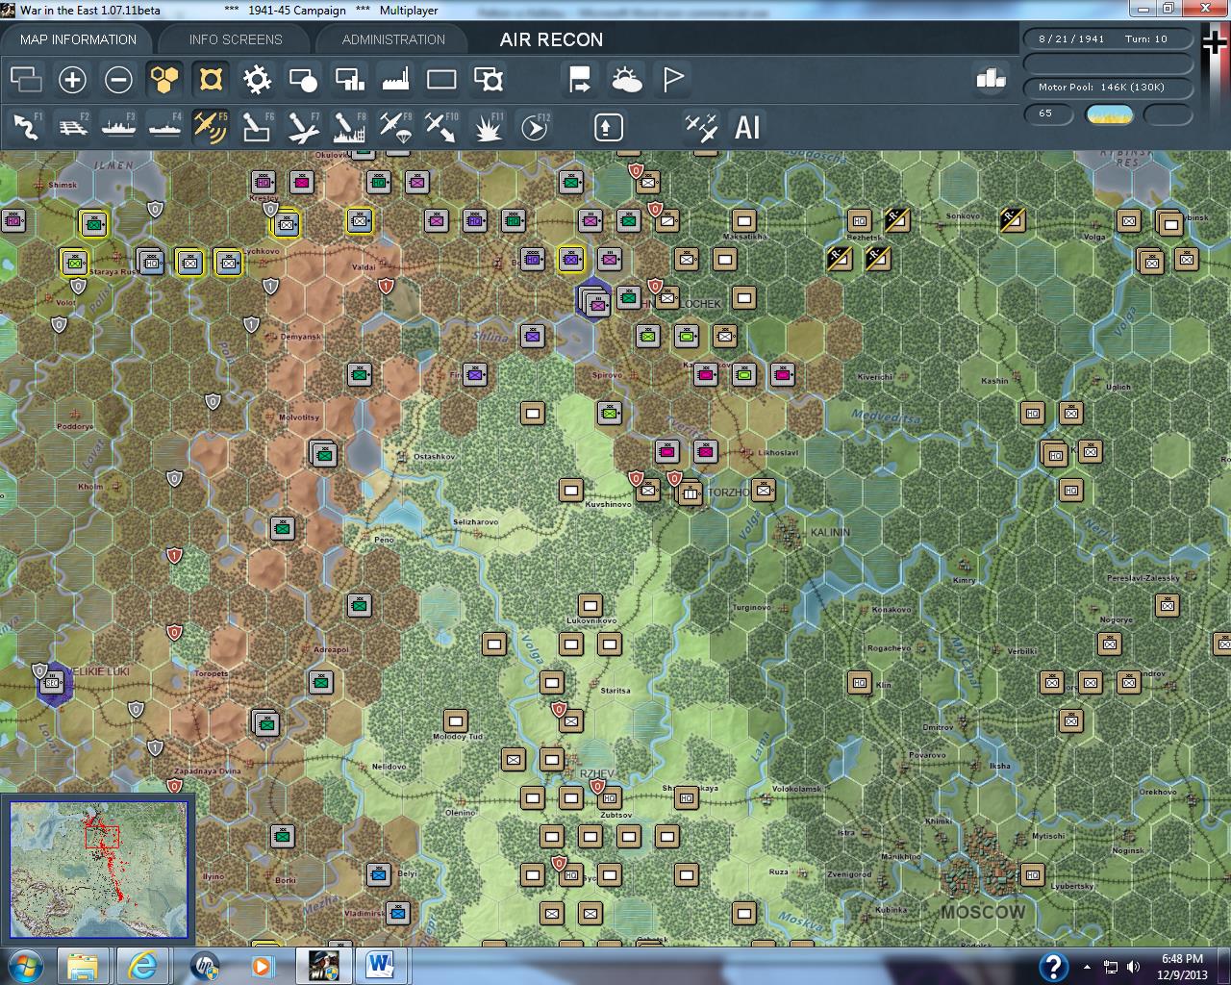Select the F9 air transport mode
Screen dimensions: 1231x985
point(395,127)
